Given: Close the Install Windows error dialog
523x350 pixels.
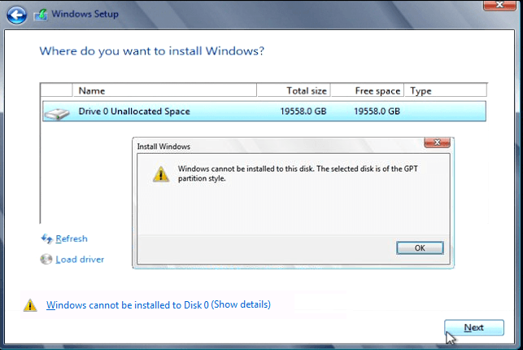Looking at the screenshot, I should [x=438, y=145].
